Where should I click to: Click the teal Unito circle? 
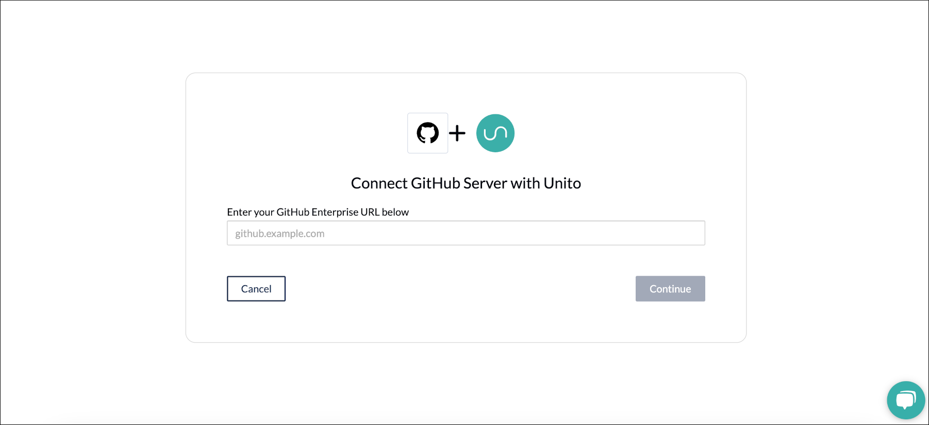(x=495, y=133)
